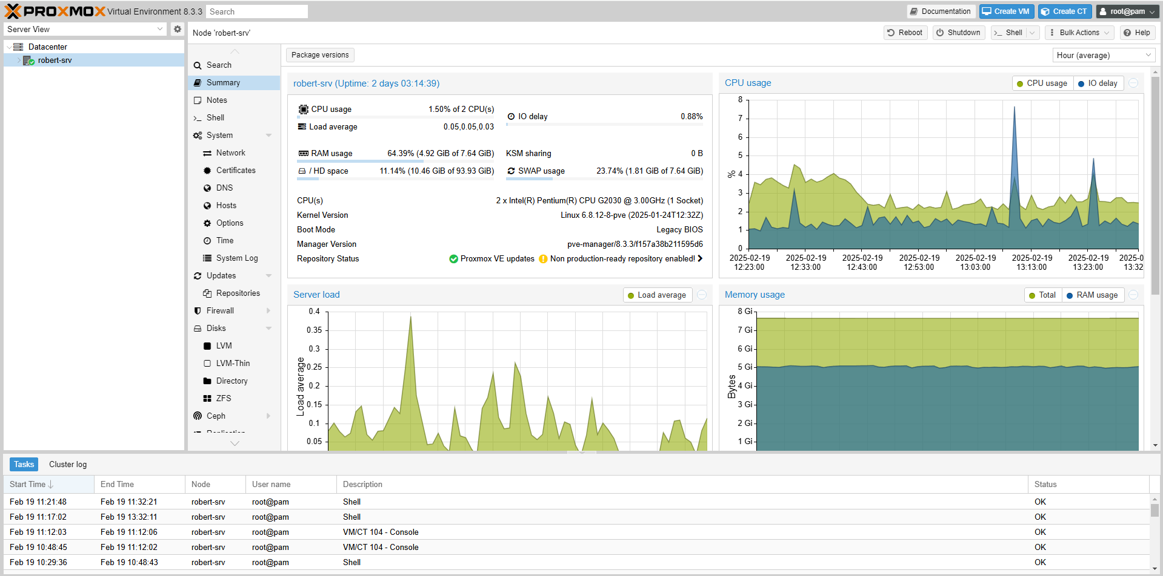This screenshot has width=1163, height=576.
Task: Click the Package versions button
Action: pyautogui.click(x=320, y=55)
